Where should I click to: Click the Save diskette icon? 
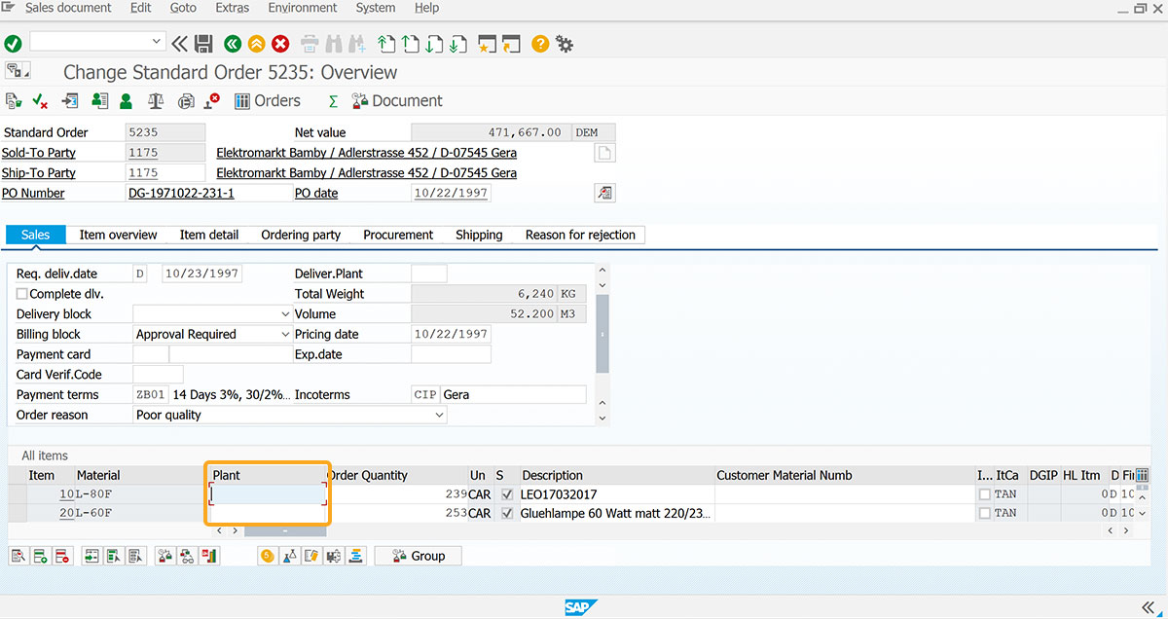(x=203, y=43)
